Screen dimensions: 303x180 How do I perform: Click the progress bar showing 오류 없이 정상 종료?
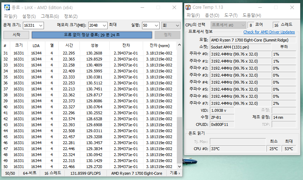coord(92,35)
